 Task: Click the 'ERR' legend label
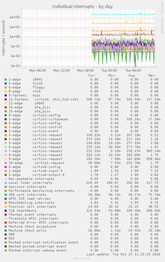coord(12,235)
